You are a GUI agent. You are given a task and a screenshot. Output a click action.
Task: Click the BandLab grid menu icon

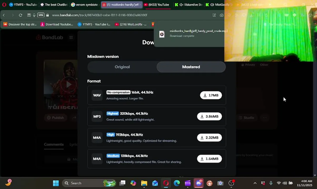[x=71, y=38]
